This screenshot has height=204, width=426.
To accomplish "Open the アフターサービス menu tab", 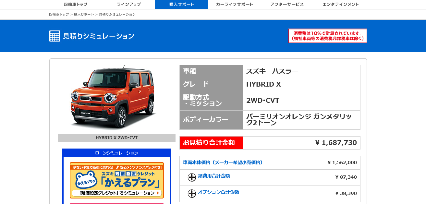I will 287,5.
